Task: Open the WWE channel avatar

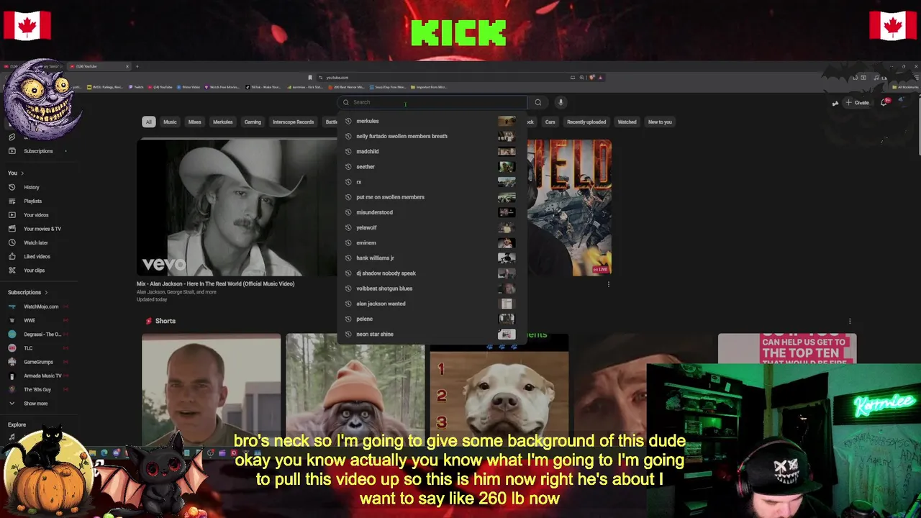Action: point(12,320)
